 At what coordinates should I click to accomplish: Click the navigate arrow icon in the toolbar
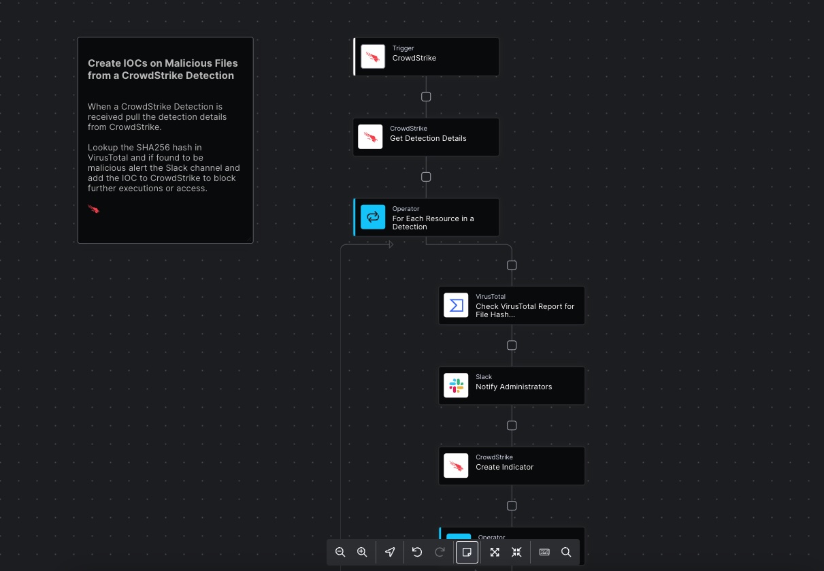pyautogui.click(x=390, y=552)
